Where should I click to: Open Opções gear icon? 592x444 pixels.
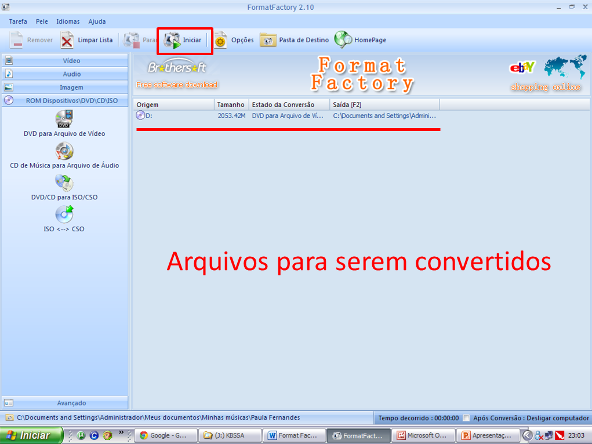point(220,41)
